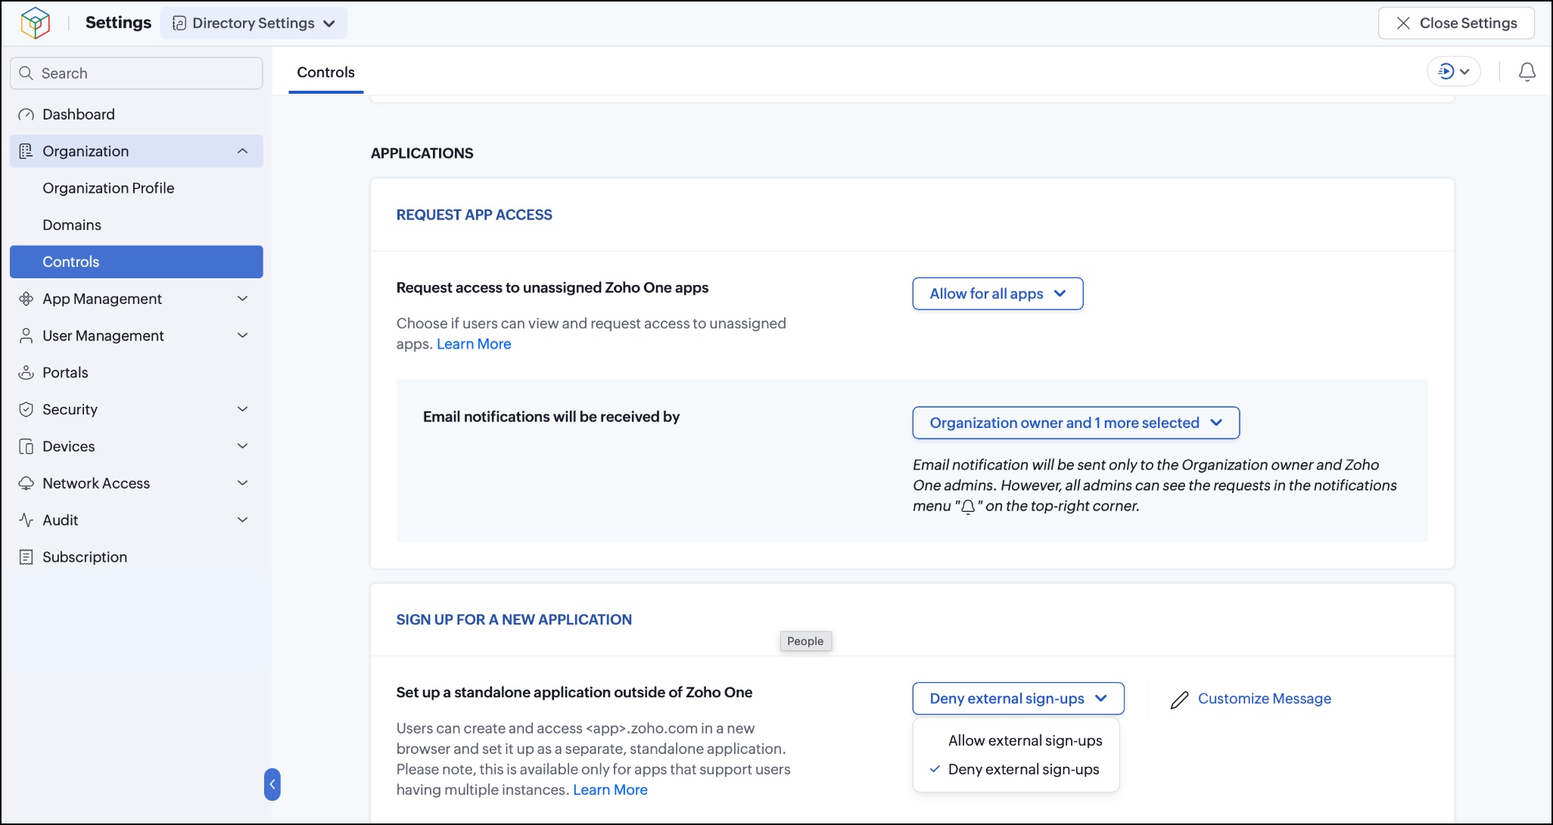
Task: Click the Zoho One cube logo
Action: tap(35, 23)
